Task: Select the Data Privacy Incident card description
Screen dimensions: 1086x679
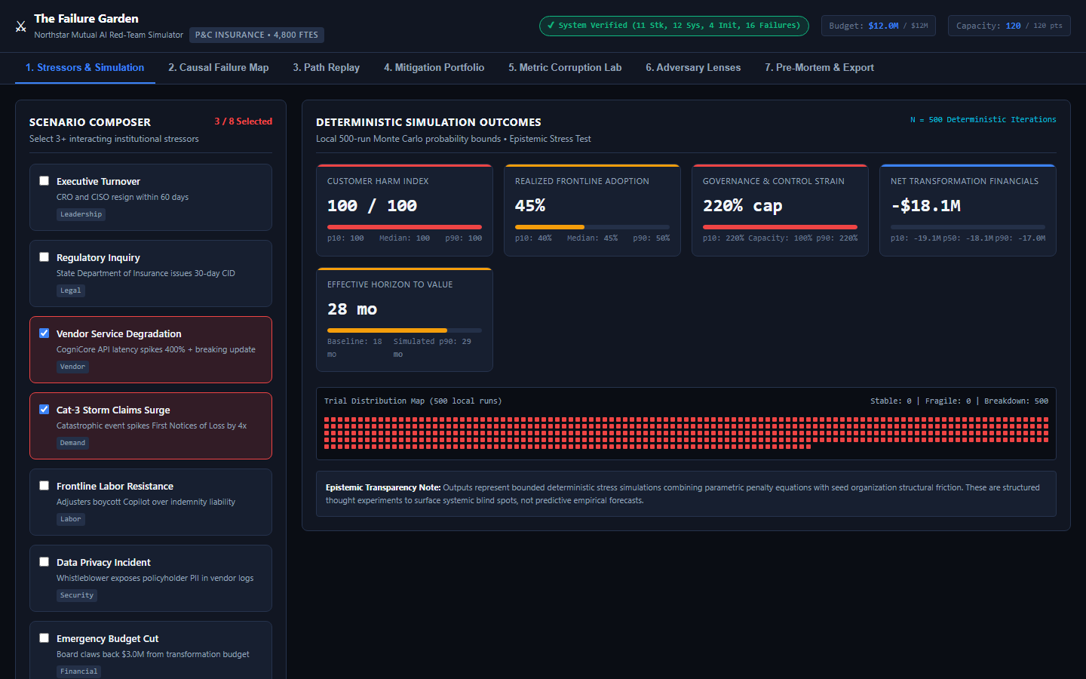Action: point(155,579)
